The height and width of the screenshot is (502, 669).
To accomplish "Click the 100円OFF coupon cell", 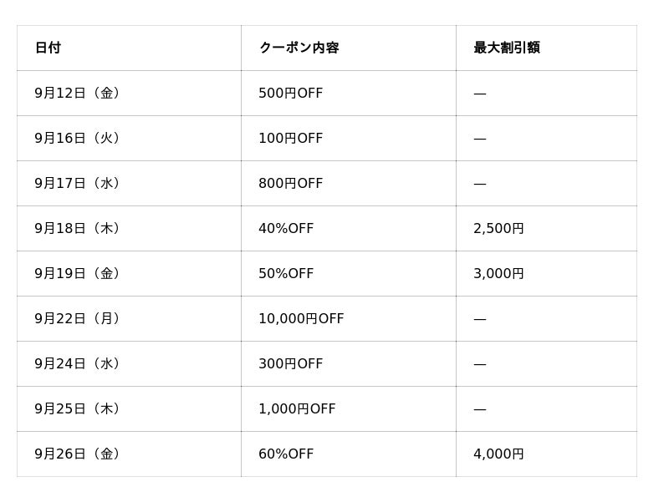I will pos(290,138).
